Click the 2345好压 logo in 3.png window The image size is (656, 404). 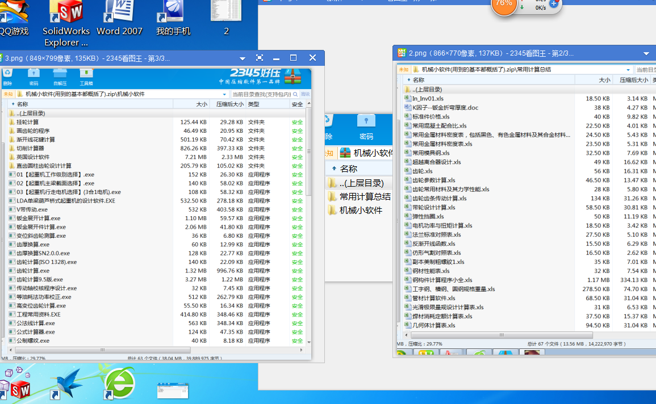(260, 77)
